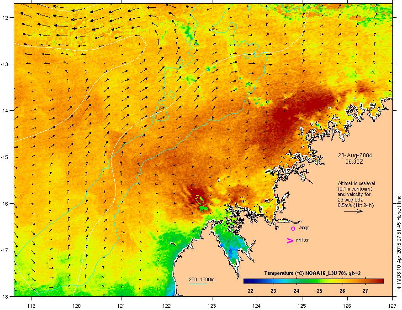The image size is (402, 310).
Task: Click the dark red warm-water patch with green dots
Action: [x=200, y=200]
